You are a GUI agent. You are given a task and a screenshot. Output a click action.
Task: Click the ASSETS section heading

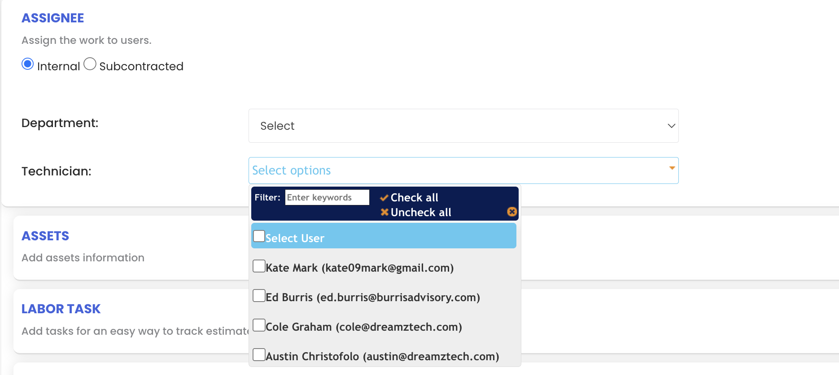(45, 236)
